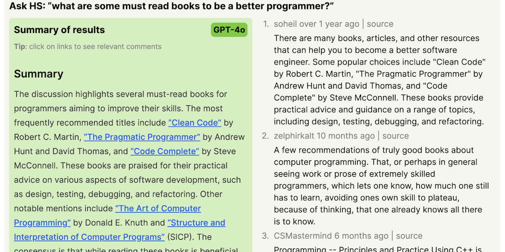Click "over 1 year ago" timestamp
Viewport: 505px width, 252px height.
coord(329,24)
